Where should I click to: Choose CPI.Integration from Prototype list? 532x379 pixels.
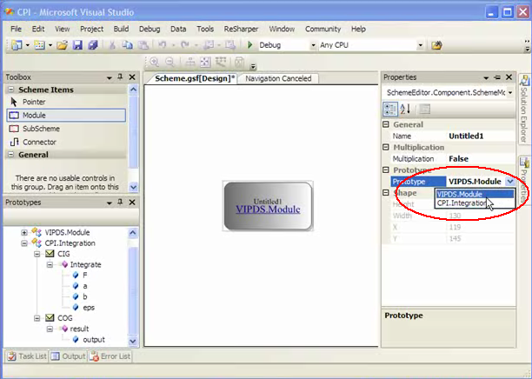pos(461,203)
